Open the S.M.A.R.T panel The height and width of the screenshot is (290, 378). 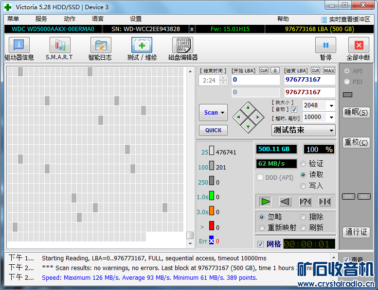(x=60, y=45)
